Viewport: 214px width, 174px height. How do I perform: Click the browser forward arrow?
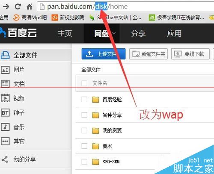6,6
